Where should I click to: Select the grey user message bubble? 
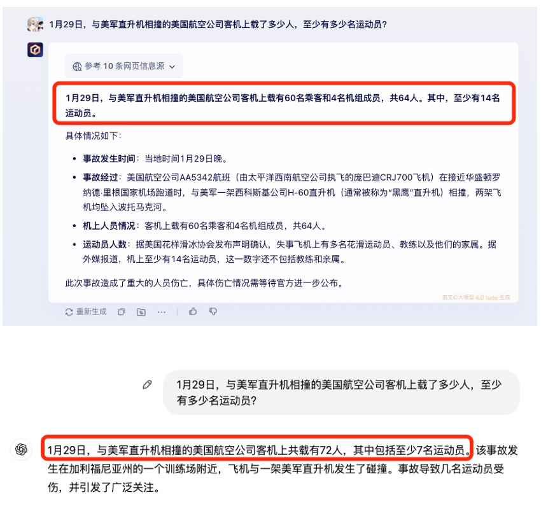click(x=341, y=392)
